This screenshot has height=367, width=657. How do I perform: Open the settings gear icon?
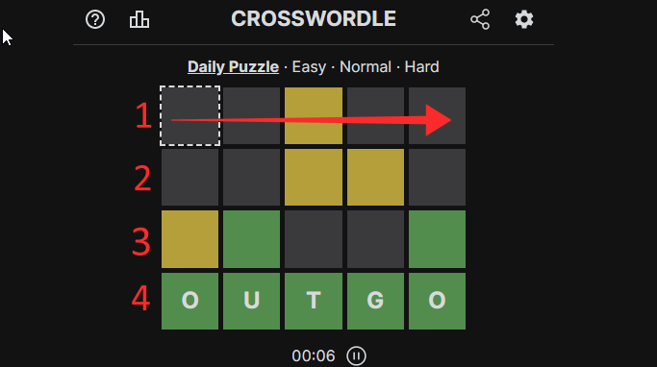click(523, 19)
